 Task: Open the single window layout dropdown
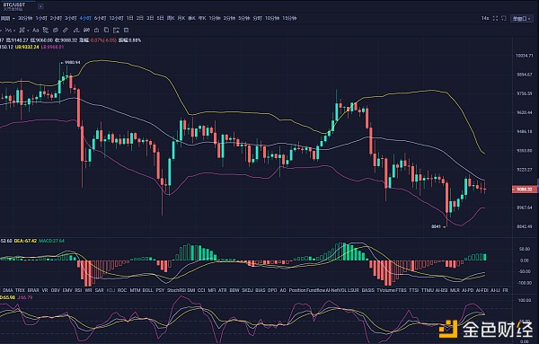522,19
